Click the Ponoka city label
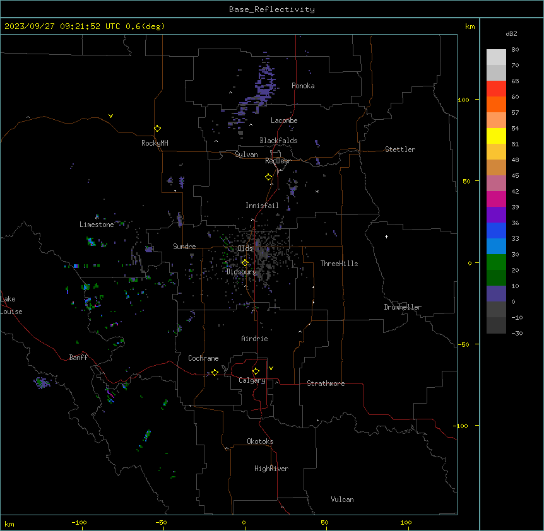The image size is (544, 531). 303,86
